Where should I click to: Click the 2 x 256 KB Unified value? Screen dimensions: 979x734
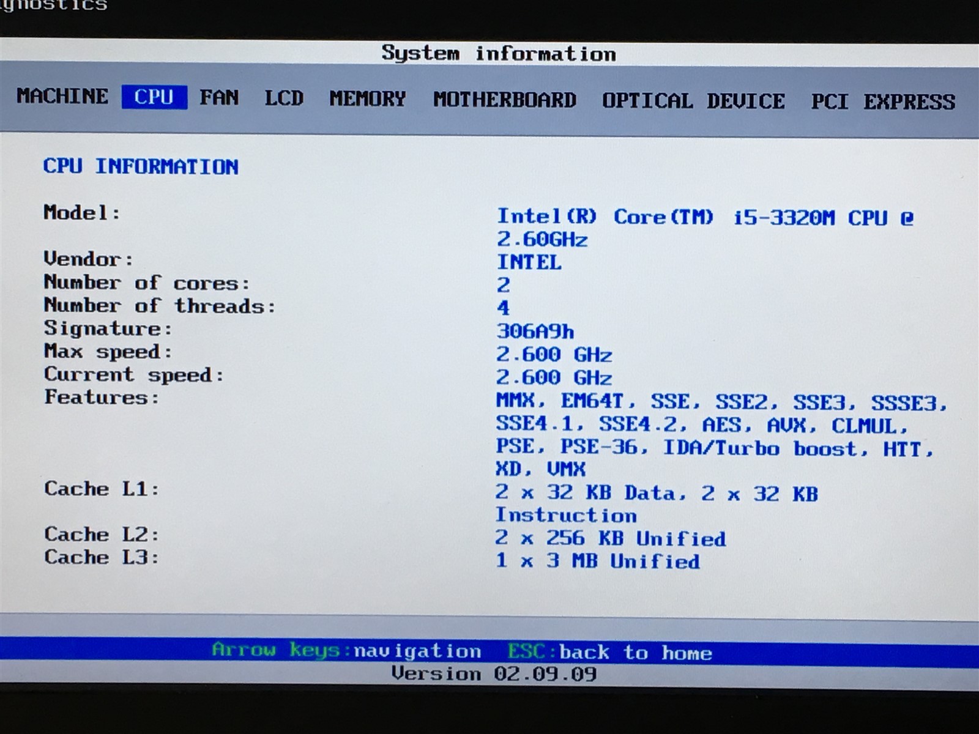pos(611,538)
